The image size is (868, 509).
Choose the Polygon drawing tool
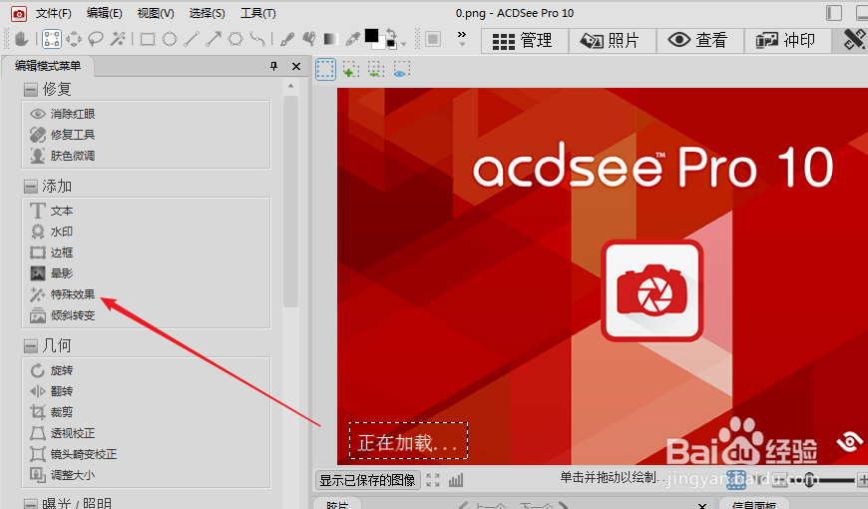(x=235, y=39)
